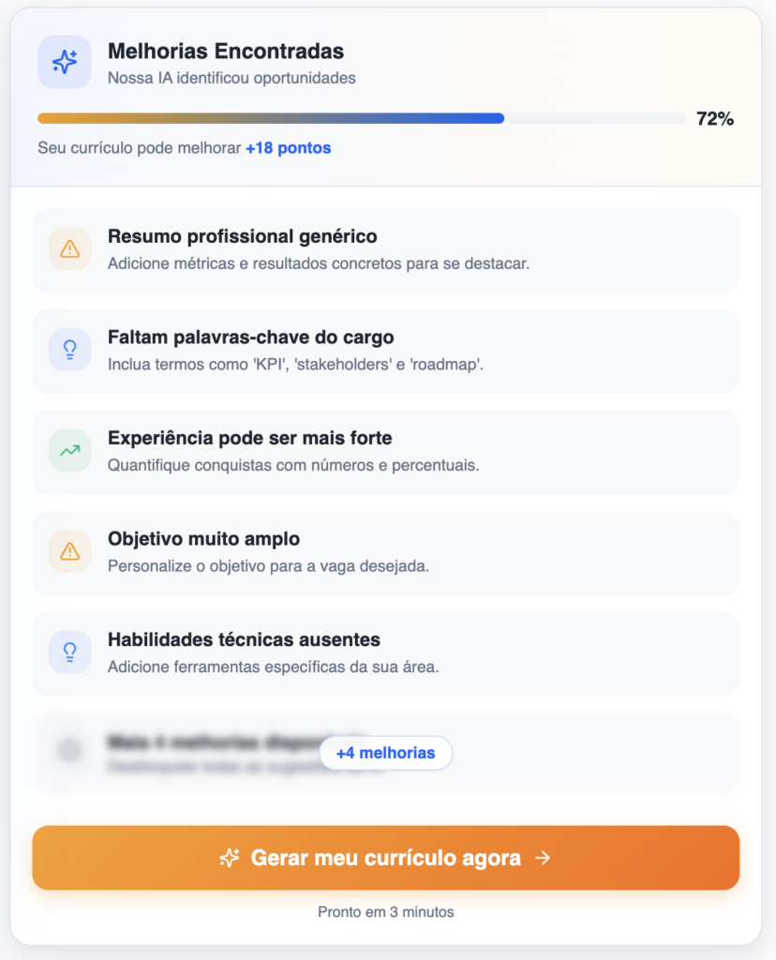Open Experiência pode ser mais forte item
This screenshot has height=960, width=776.
click(x=385, y=452)
